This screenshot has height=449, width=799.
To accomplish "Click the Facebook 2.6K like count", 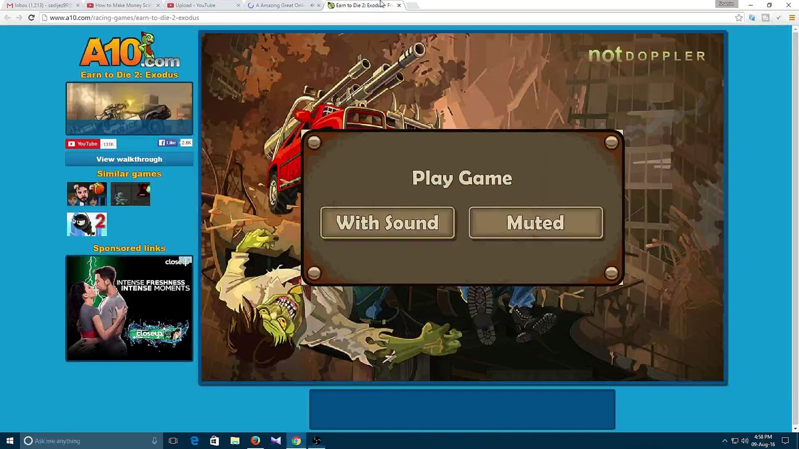I will 186,143.
